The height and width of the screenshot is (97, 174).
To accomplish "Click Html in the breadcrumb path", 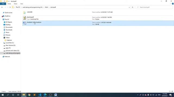I will (x=46, y=7).
